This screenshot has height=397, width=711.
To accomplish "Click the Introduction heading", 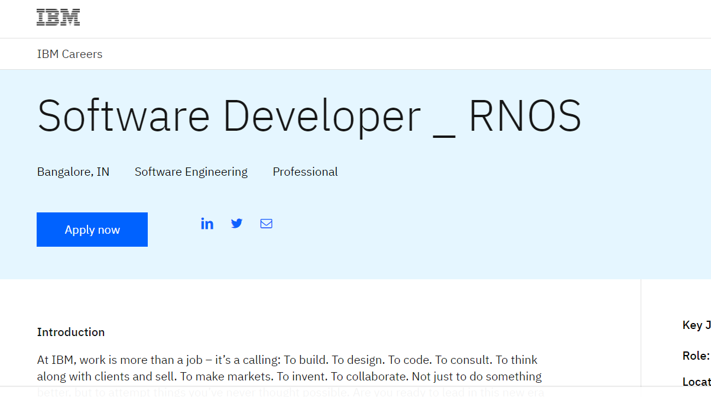I will (71, 332).
